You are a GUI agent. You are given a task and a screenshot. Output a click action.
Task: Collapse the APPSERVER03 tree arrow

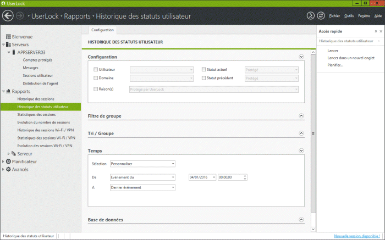[9, 52]
